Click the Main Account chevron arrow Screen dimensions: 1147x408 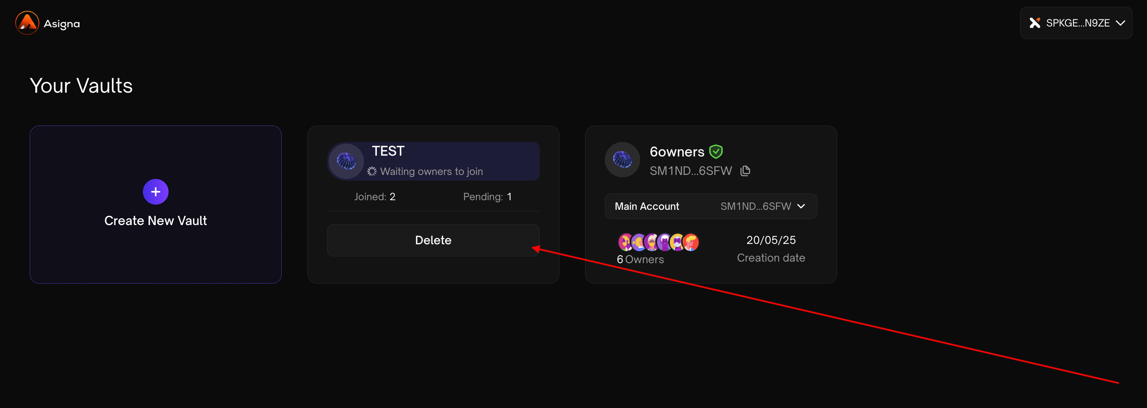point(801,206)
